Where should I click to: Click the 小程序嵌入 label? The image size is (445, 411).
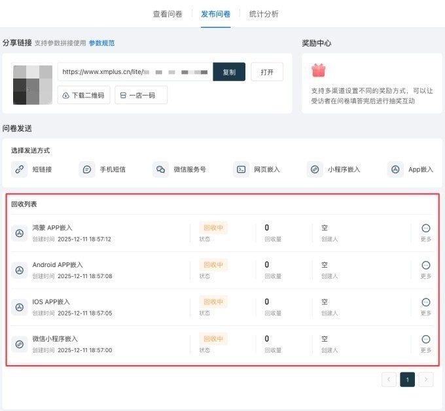[344, 170]
